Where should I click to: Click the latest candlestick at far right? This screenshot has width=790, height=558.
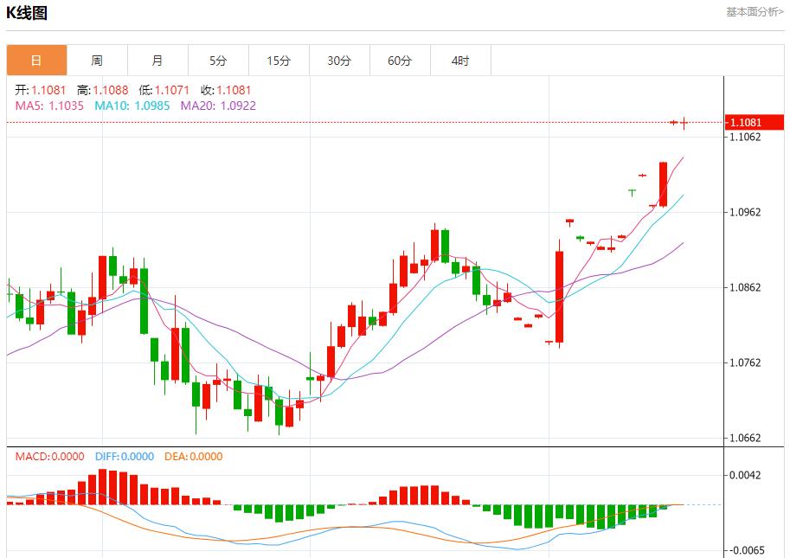pyautogui.click(x=684, y=123)
